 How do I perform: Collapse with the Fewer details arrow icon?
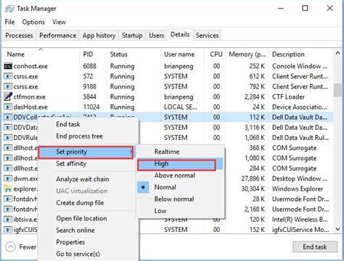(10, 247)
